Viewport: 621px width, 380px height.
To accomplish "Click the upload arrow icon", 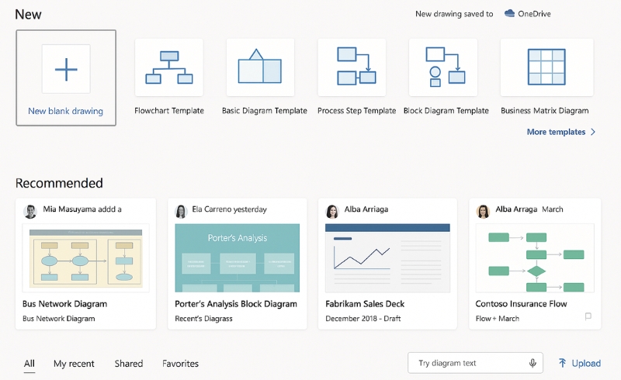I will [562, 363].
